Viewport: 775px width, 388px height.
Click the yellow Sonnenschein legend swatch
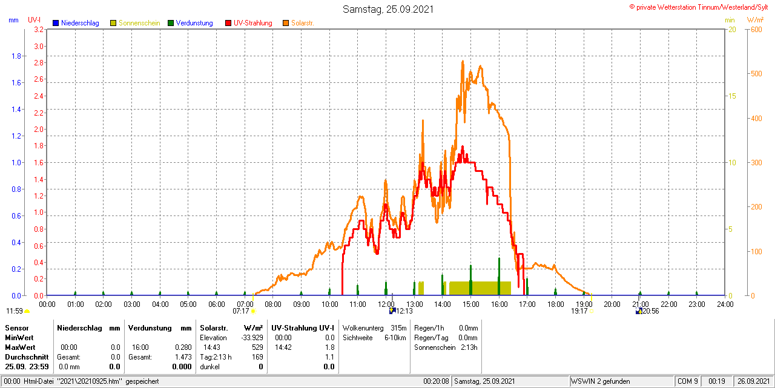pos(113,23)
